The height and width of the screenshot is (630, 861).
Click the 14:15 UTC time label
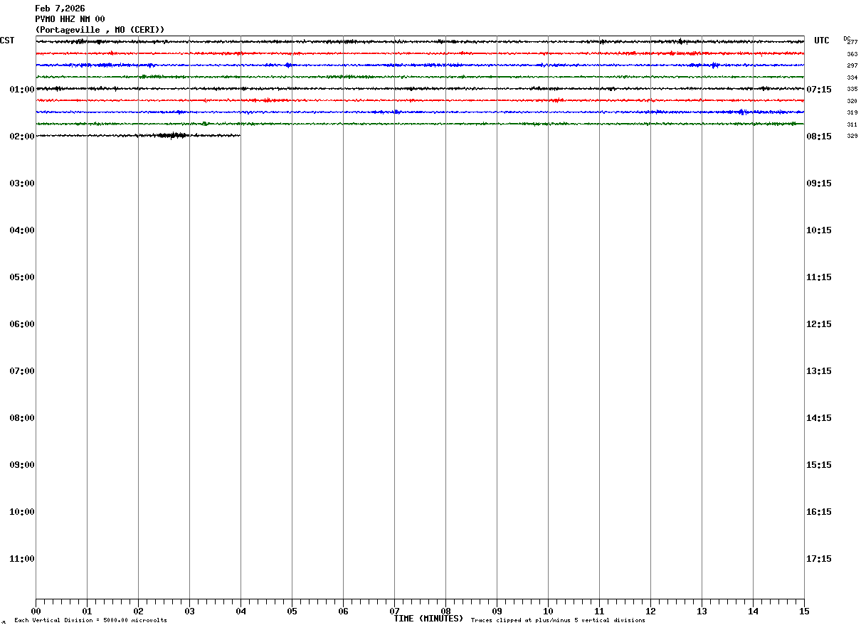click(819, 418)
